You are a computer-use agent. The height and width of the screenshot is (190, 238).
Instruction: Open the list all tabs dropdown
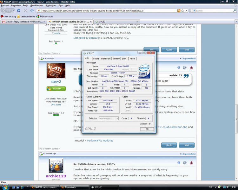click(236, 22)
